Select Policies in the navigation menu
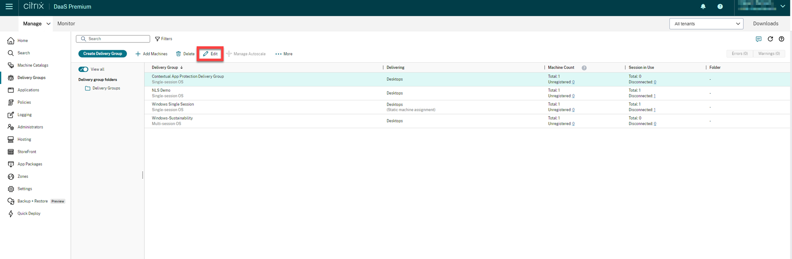Image resolution: width=792 pixels, height=259 pixels. (x=24, y=102)
